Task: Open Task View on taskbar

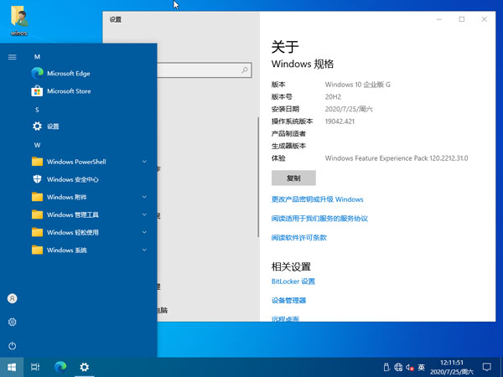Action: pyautogui.click(x=35, y=367)
